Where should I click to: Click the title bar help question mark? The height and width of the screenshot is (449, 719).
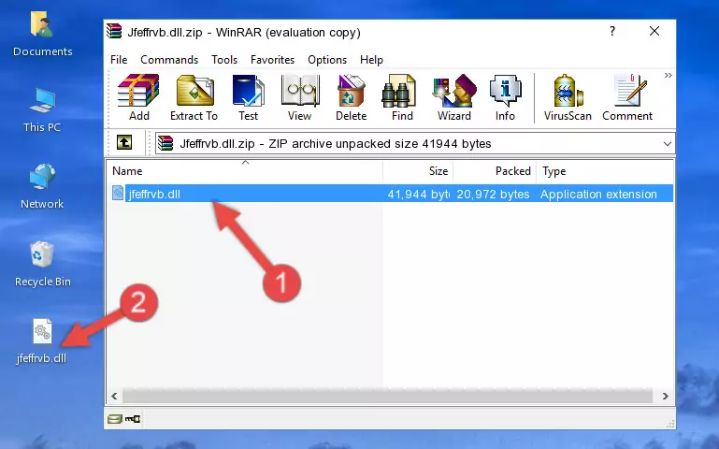point(612,31)
